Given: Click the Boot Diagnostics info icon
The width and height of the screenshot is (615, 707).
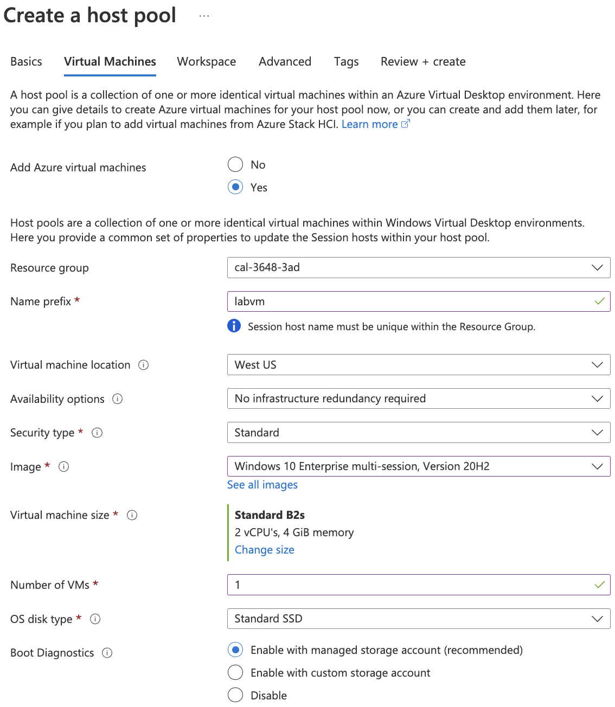Looking at the screenshot, I should (107, 653).
